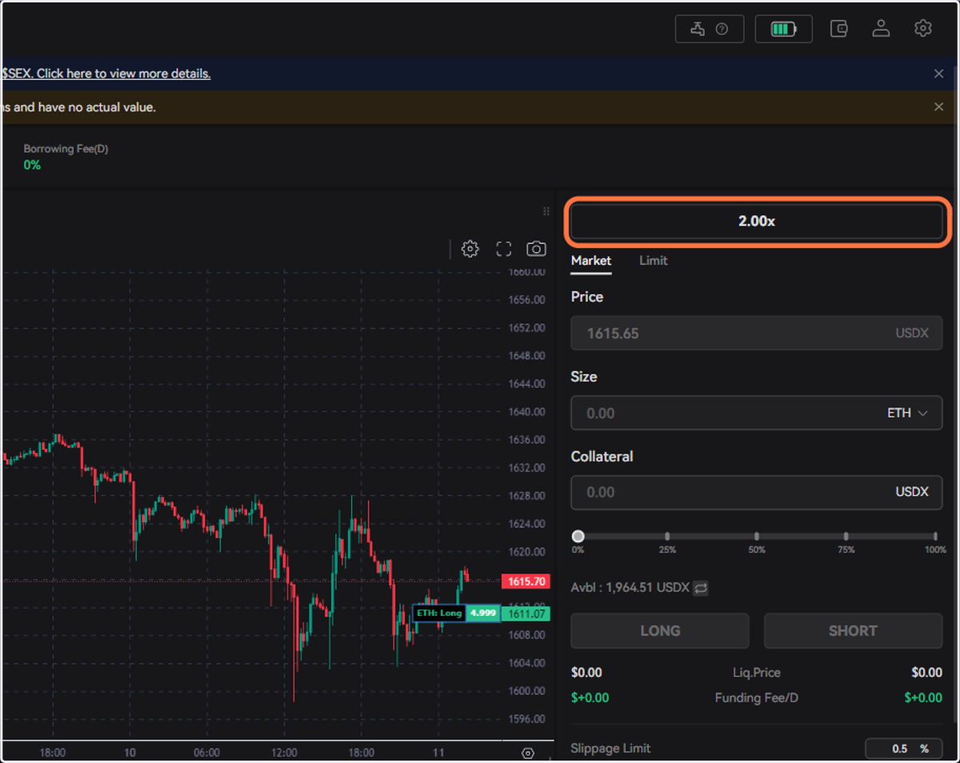Set collateral slider to 100%
Image resolution: width=960 pixels, height=763 pixels.
pyautogui.click(x=935, y=537)
